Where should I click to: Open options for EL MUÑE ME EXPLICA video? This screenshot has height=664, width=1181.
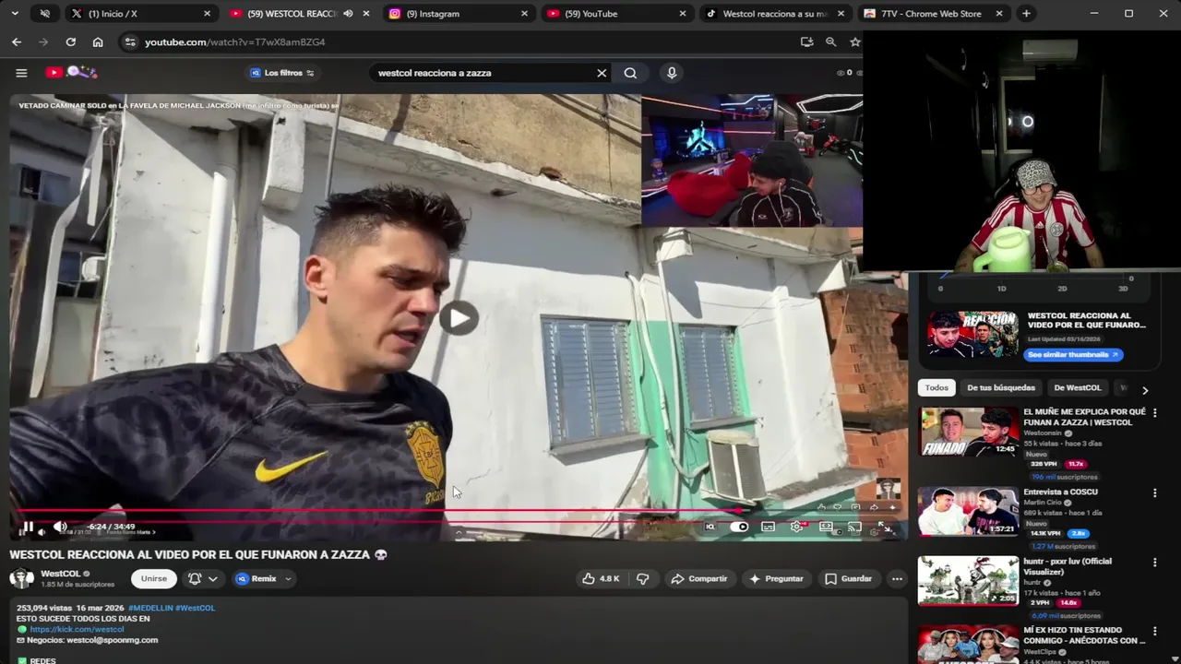[1154, 413]
